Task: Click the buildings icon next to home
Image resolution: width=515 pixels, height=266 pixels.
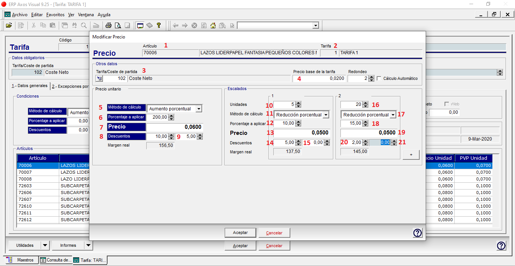Action: click(222, 26)
